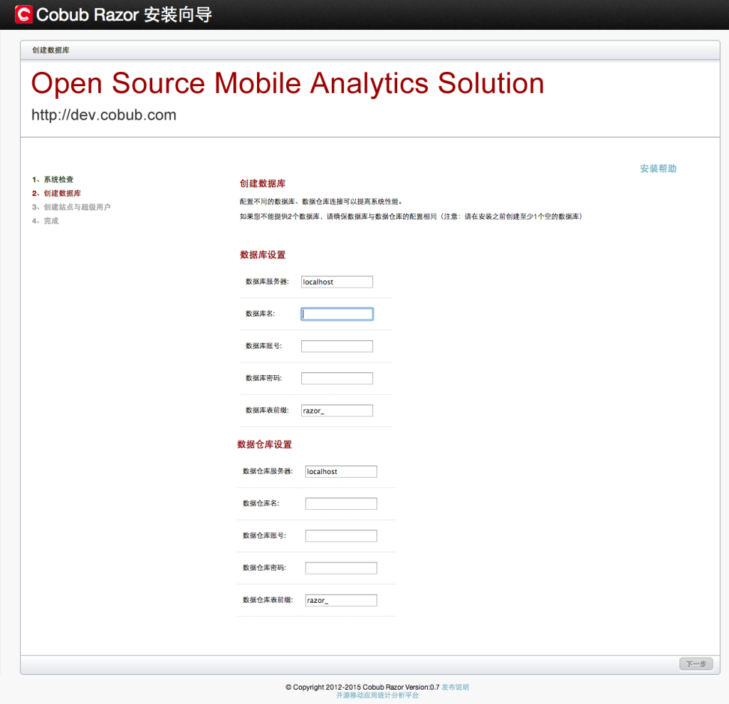This screenshot has width=729, height=704.
Task: Click the 数据仓库名 input field
Action: 341,503
